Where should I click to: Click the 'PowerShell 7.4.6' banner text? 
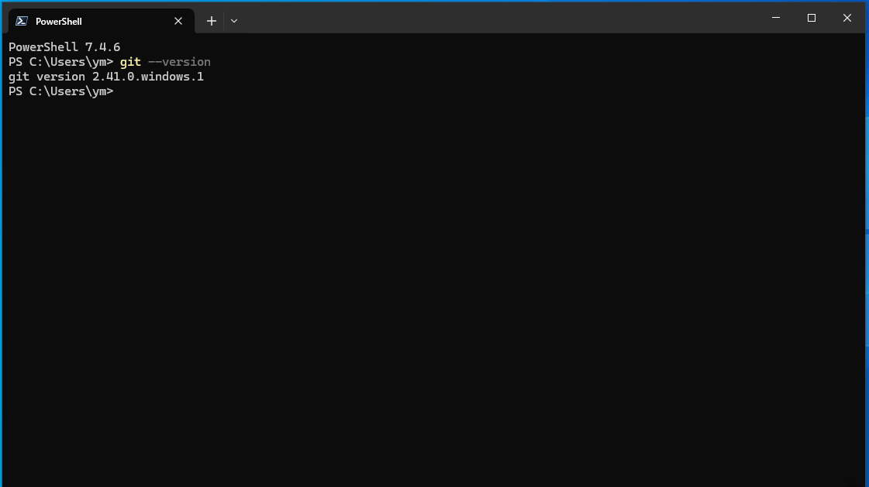(x=64, y=47)
